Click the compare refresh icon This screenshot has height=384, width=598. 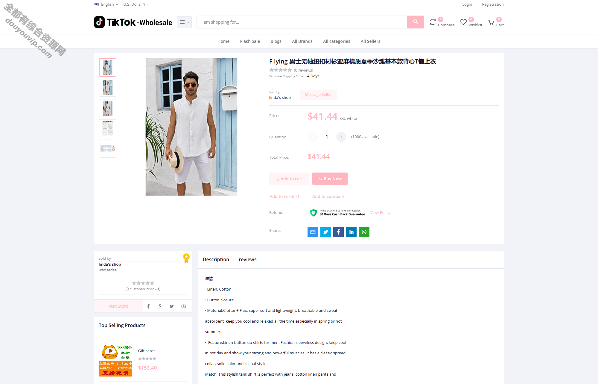[x=433, y=21]
